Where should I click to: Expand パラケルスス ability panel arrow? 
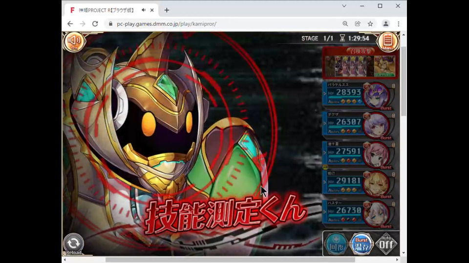tap(325, 94)
